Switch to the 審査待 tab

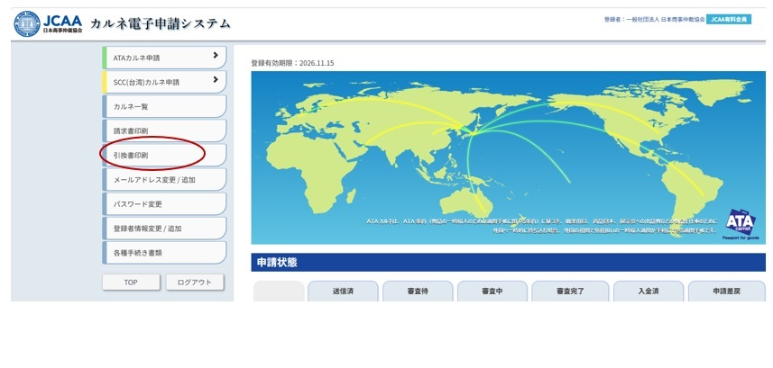[417, 292]
